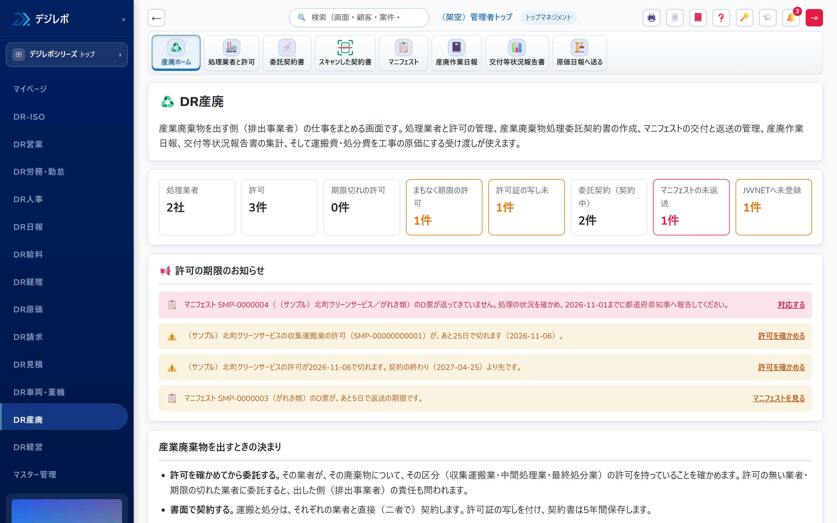
Task: Click マニフェストを見る link
Action: point(779,398)
